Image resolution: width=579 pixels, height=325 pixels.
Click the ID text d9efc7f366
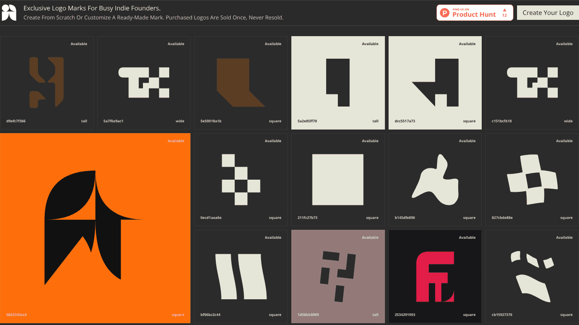pos(16,121)
